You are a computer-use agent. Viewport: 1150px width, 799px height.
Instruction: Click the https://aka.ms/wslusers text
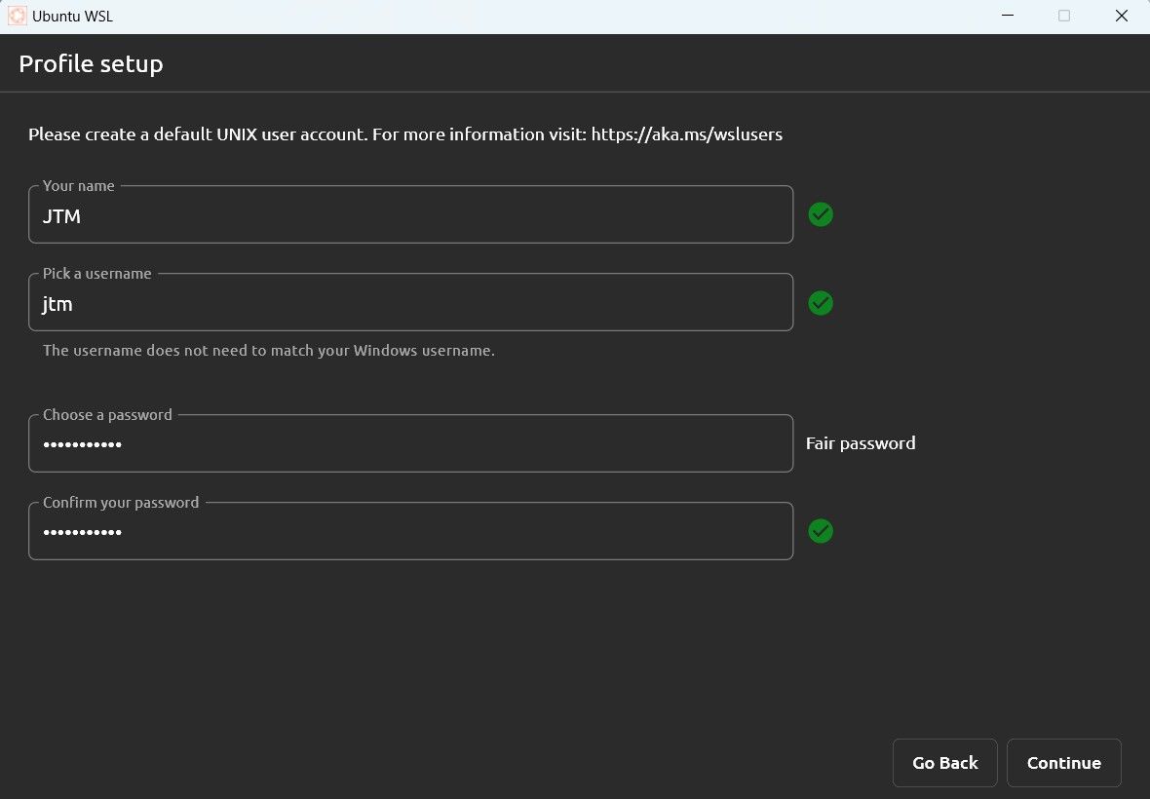pos(686,134)
